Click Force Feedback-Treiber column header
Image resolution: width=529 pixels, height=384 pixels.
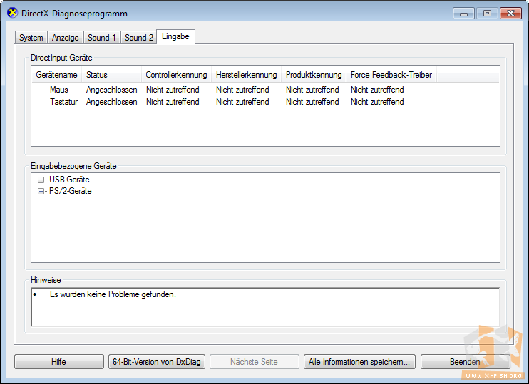[x=391, y=75]
